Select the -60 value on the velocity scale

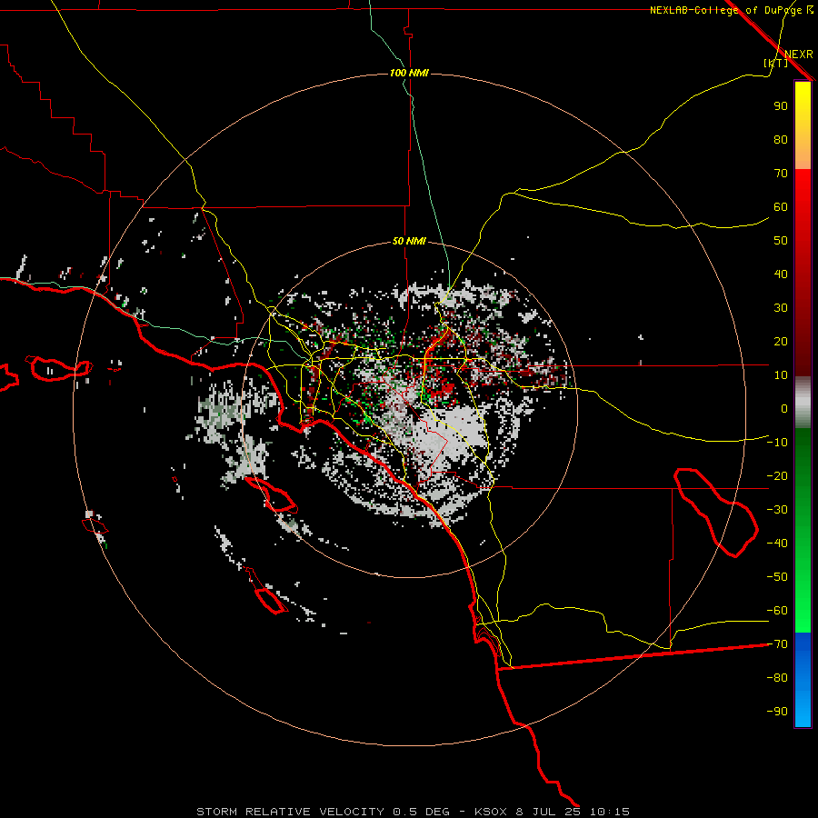[x=777, y=611]
